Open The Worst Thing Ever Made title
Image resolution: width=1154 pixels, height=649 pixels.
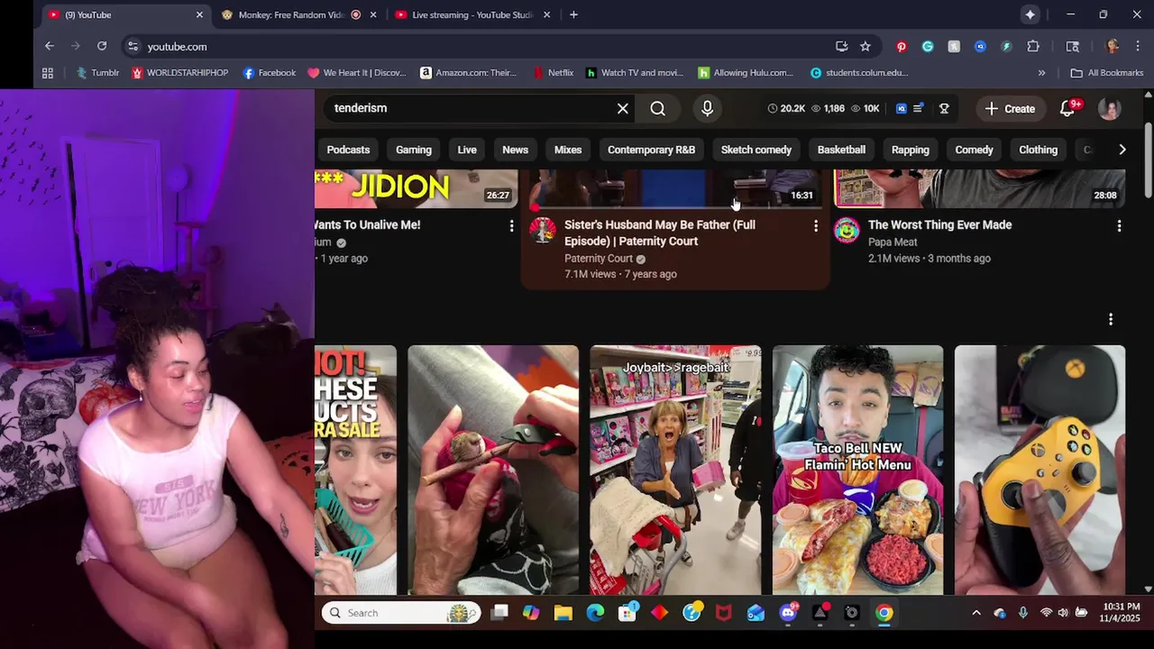(939, 224)
